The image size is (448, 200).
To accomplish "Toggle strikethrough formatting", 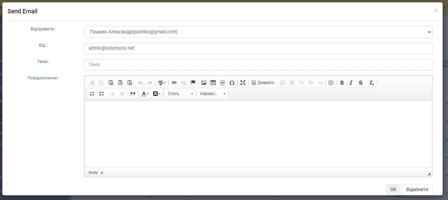I will pyautogui.click(x=361, y=83).
